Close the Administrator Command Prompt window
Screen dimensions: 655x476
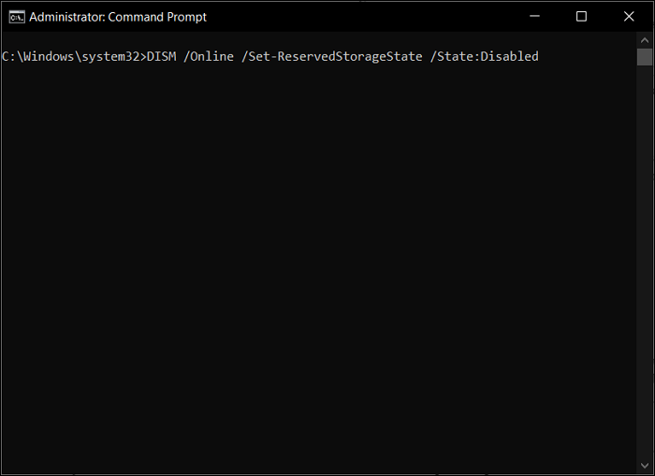629,16
